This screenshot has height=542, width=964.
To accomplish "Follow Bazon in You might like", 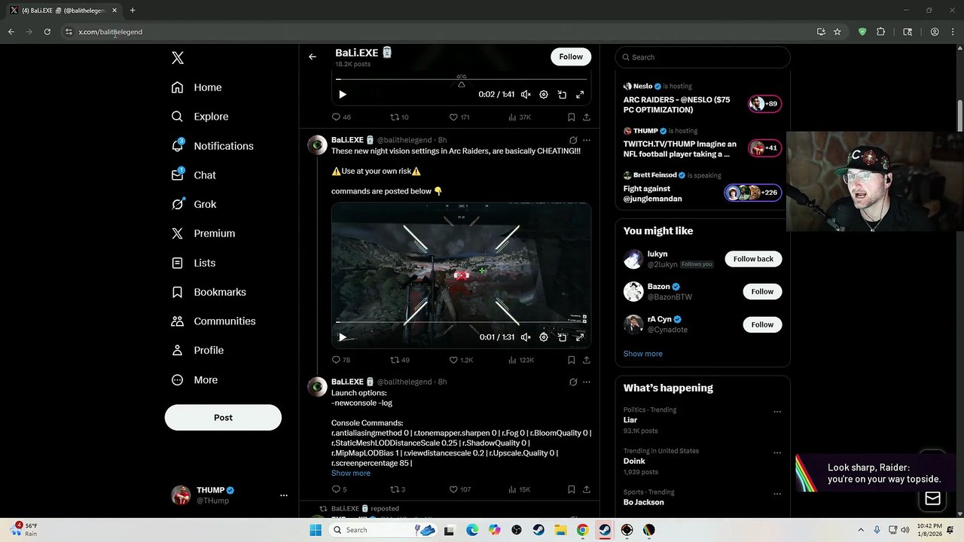I will click(762, 292).
